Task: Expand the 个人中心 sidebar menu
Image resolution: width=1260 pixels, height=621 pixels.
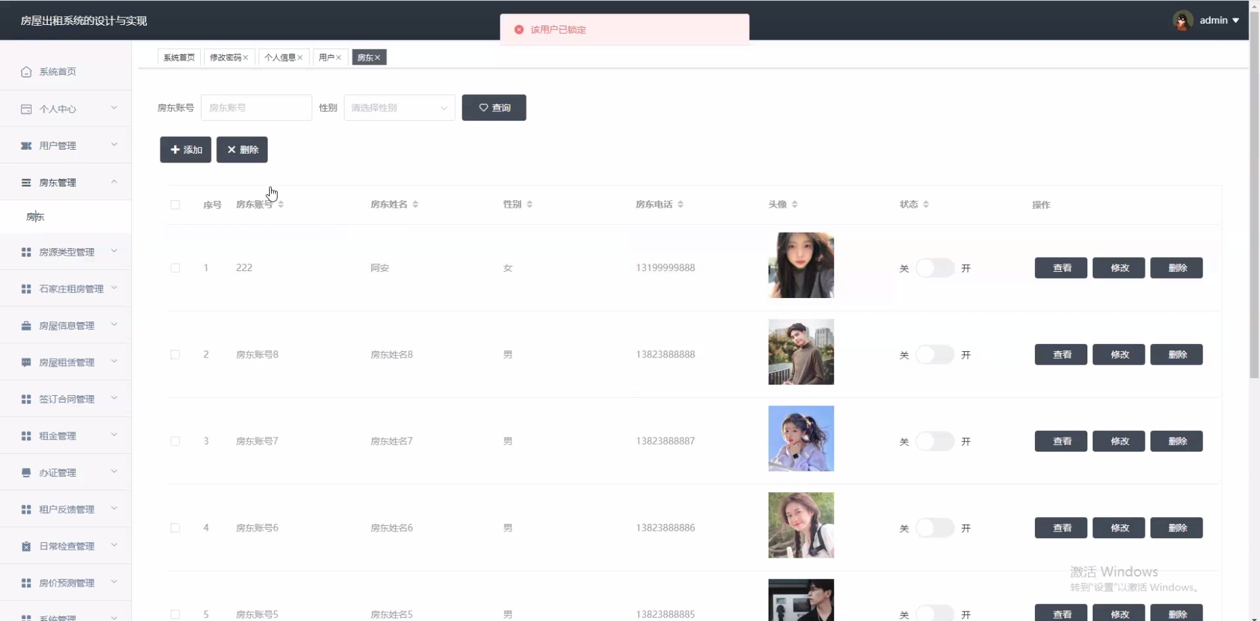Action: [66, 109]
